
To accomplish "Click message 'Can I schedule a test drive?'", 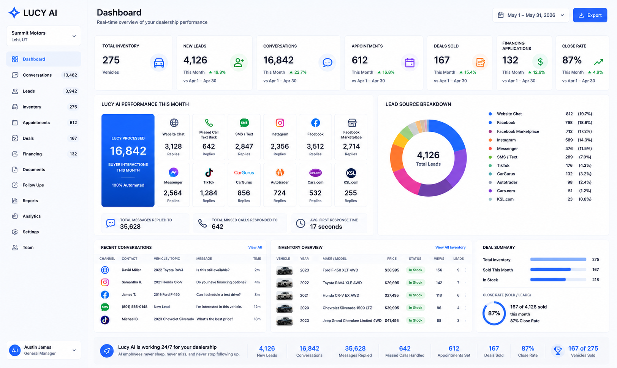I will tap(218, 295).
